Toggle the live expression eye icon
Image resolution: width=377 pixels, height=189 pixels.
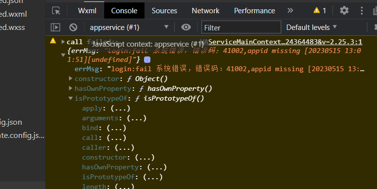tap(186, 27)
